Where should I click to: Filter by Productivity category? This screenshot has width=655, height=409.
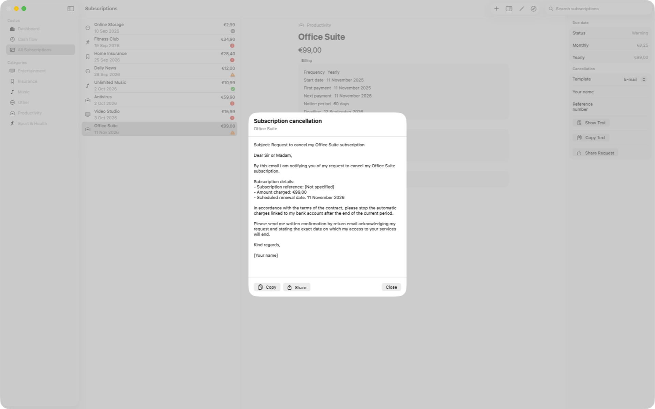41,113
